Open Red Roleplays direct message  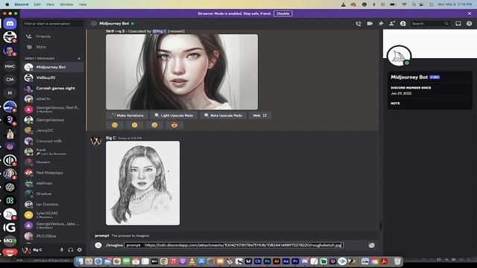[x=53, y=173]
